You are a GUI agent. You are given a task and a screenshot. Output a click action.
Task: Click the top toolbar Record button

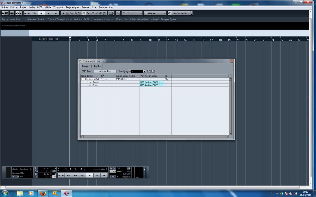[x=56, y=13]
